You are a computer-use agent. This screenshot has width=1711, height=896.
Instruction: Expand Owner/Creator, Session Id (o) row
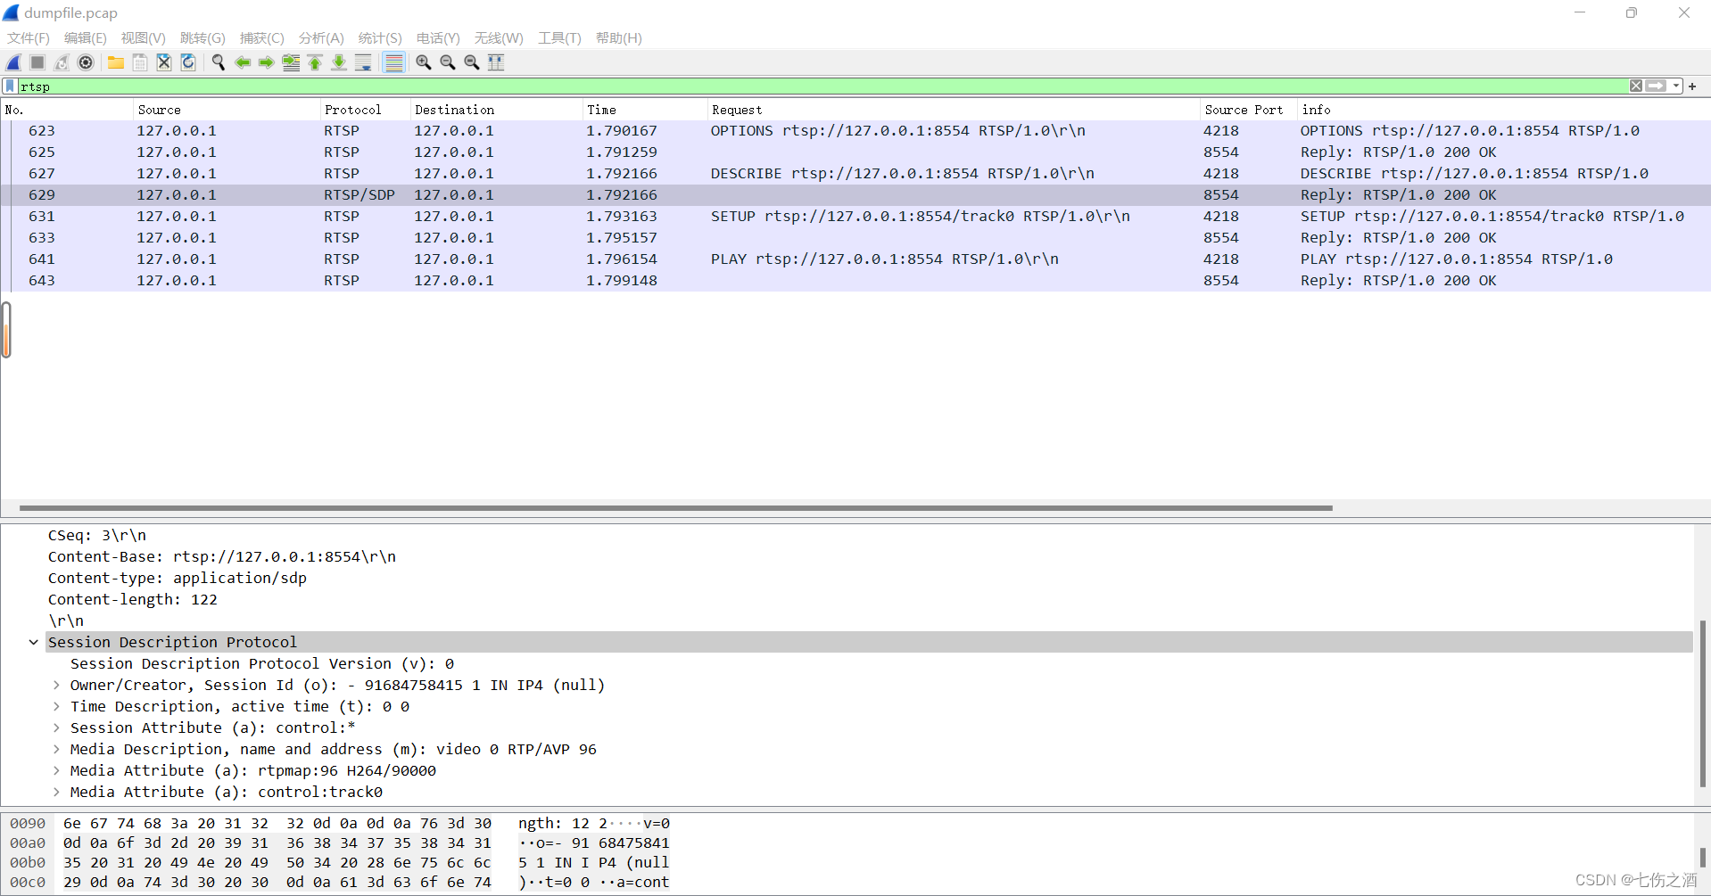point(56,685)
